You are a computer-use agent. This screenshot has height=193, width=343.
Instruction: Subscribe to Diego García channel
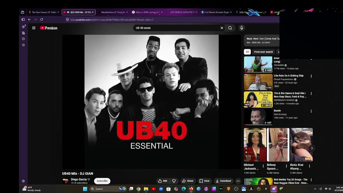point(102,181)
